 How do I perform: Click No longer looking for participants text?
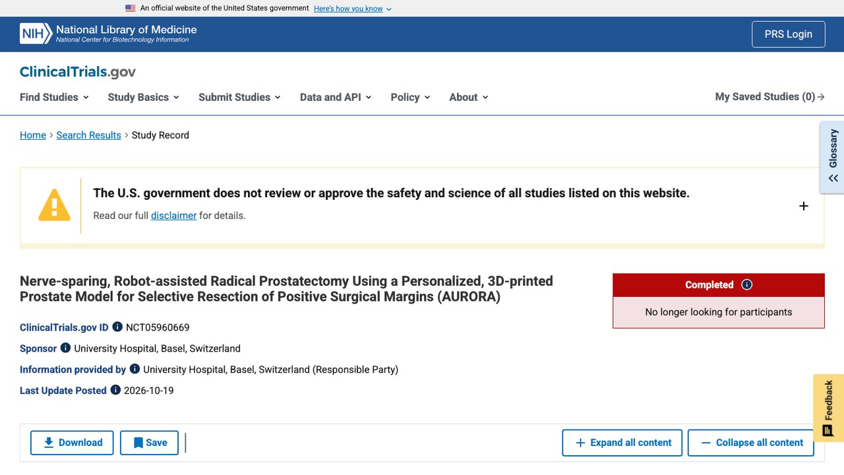(719, 312)
